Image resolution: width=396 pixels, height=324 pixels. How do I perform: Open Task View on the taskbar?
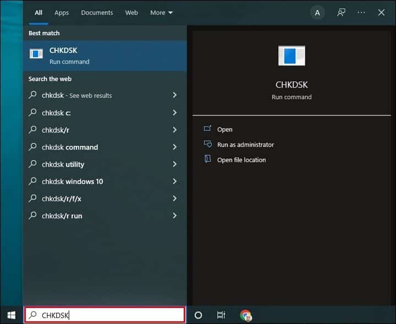[221, 315]
